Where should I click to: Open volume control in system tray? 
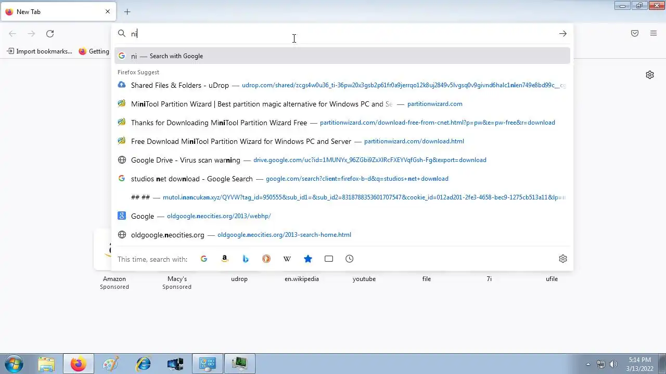[613, 364]
